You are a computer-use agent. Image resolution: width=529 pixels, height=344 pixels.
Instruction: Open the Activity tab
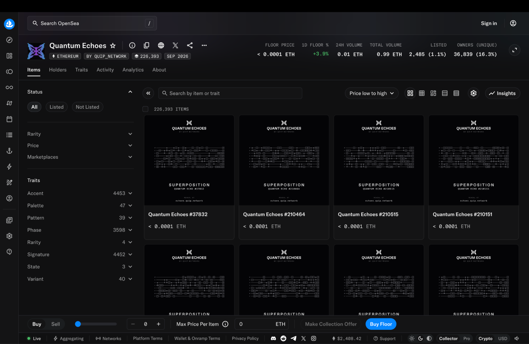coord(105,70)
